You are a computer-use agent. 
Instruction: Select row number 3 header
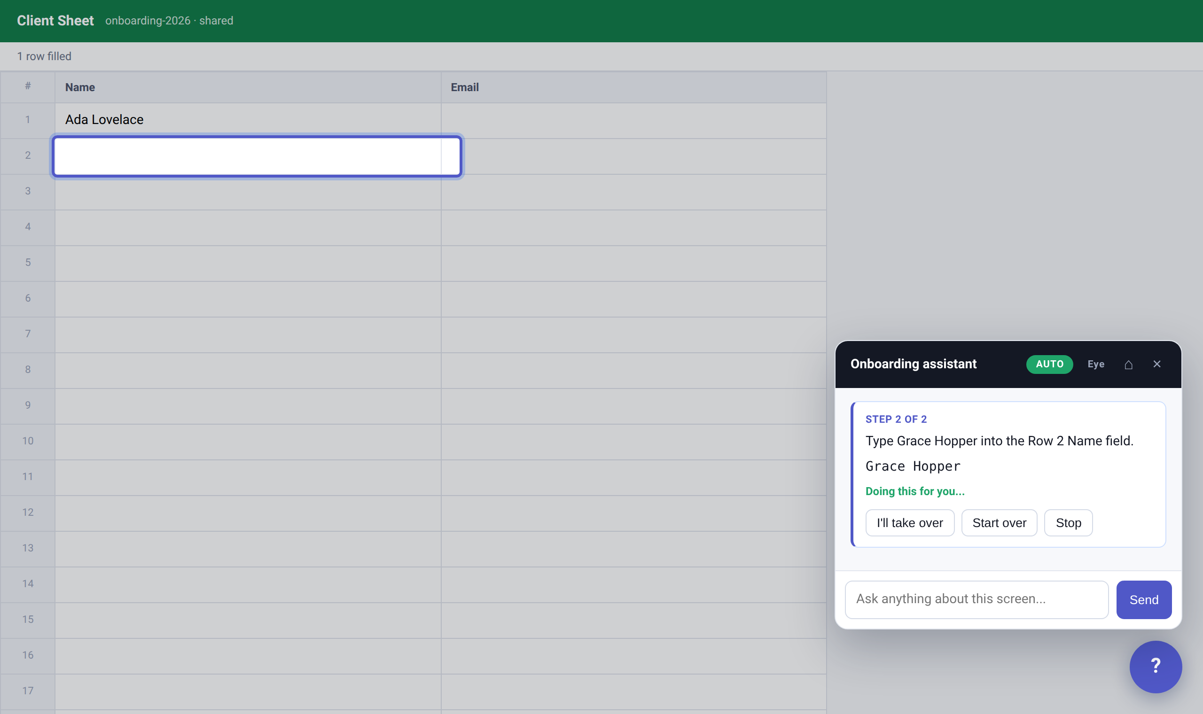click(x=27, y=192)
